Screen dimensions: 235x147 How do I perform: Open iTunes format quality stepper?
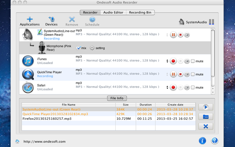(167, 61)
